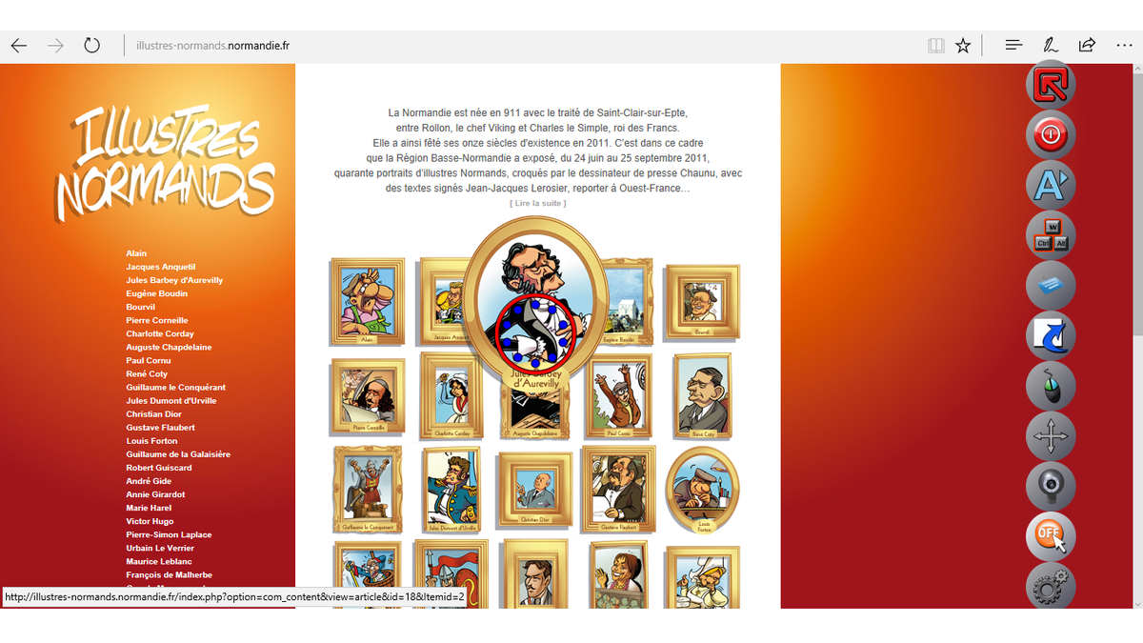Screen dimensions: 1143x643
Task: Open Robert Guiscard sidebar link
Action: (159, 468)
